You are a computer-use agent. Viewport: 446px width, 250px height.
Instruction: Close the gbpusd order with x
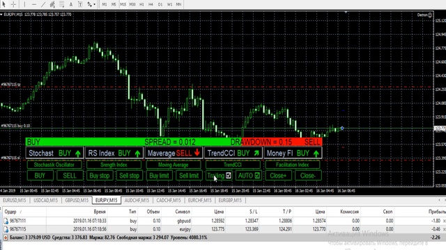pyautogui.click(x=445, y=221)
